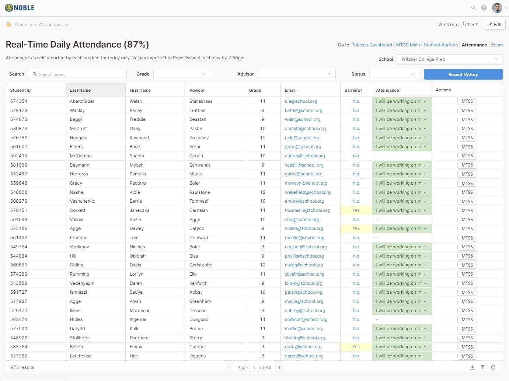Open the table filter icon
Viewport: 509px width, 381px height.
[x=482, y=367]
